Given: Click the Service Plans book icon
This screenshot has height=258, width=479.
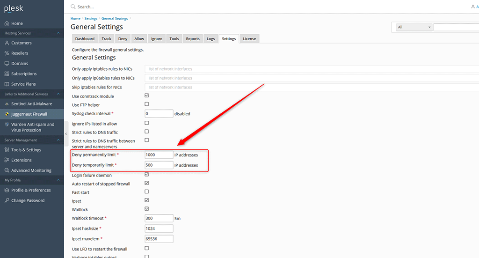Looking at the screenshot, I should tap(7, 84).
